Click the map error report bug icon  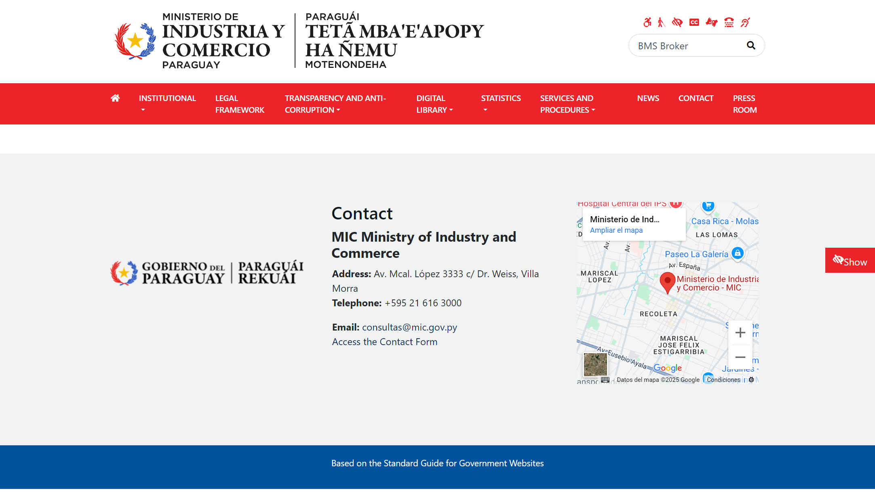pyautogui.click(x=751, y=380)
